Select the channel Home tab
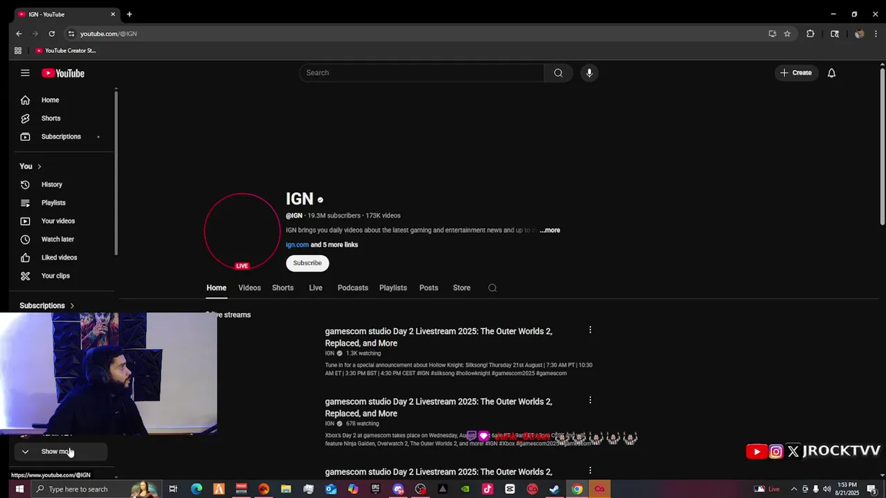 (216, 288)
